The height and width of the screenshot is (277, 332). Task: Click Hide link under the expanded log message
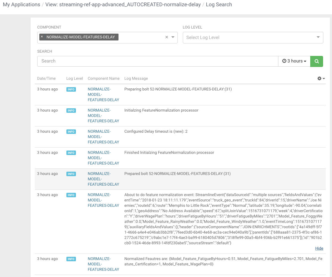pyautogui.click(x=319, y=248)
